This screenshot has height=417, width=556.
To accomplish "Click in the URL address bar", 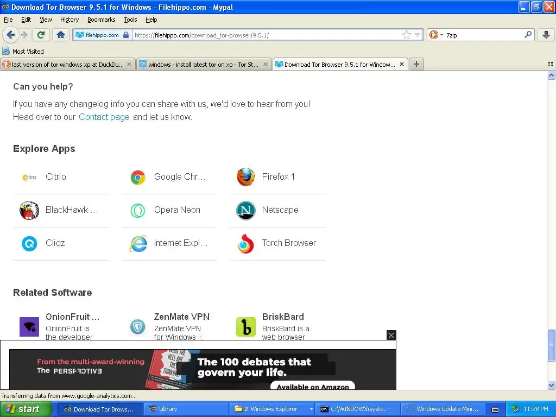I will click(x=268, y=35).
